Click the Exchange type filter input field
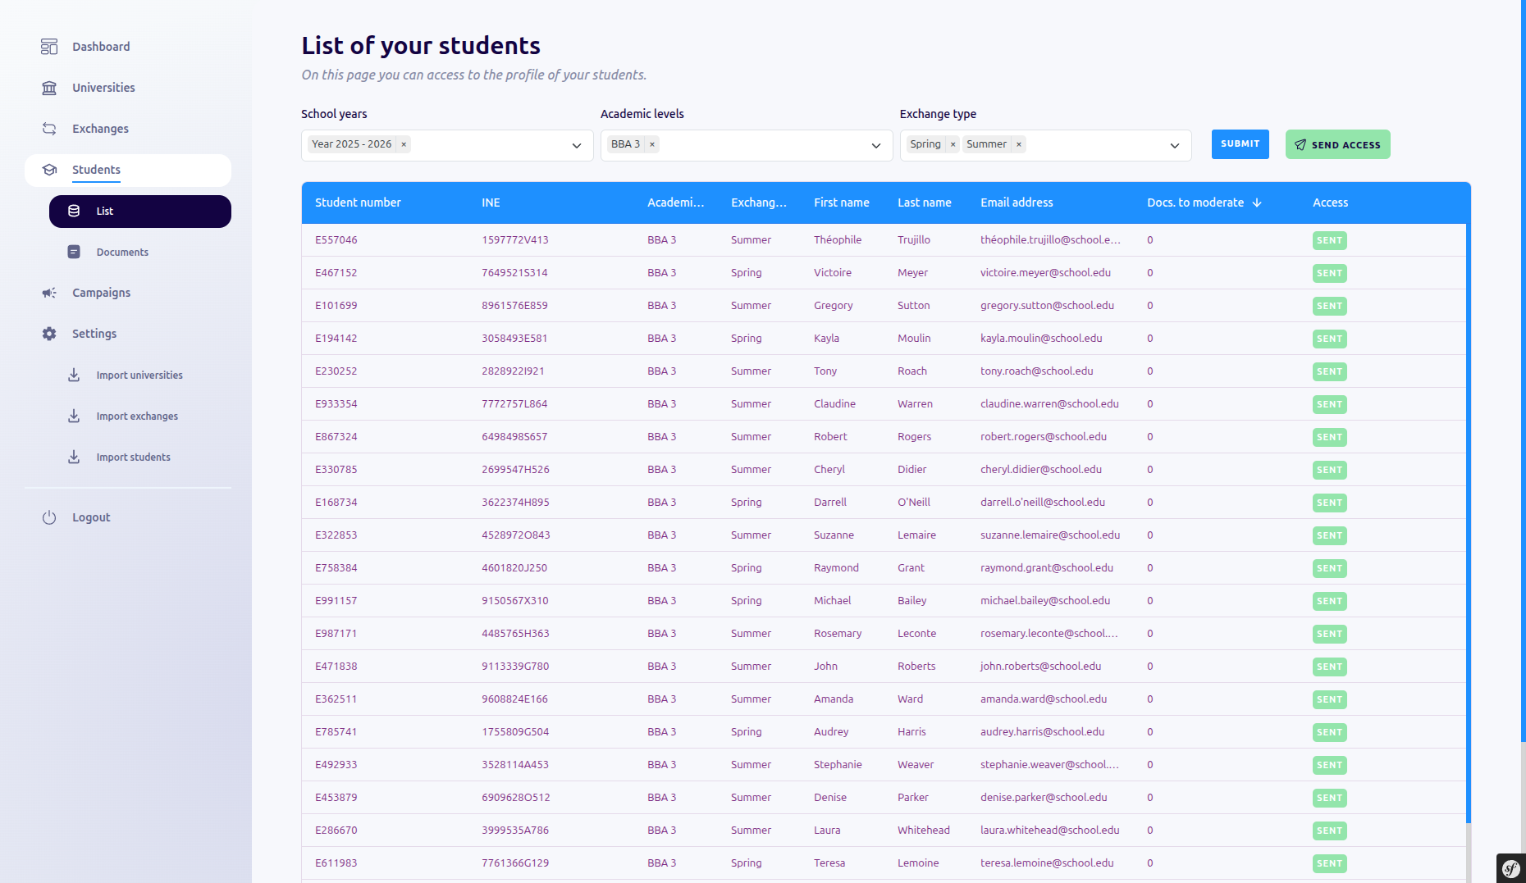1526x883 pixels. coord(1045,145)
